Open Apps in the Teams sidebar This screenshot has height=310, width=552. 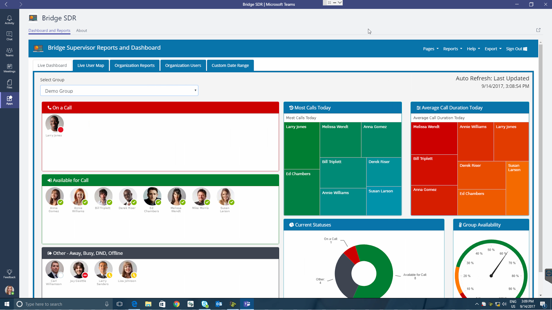(9, 100)
